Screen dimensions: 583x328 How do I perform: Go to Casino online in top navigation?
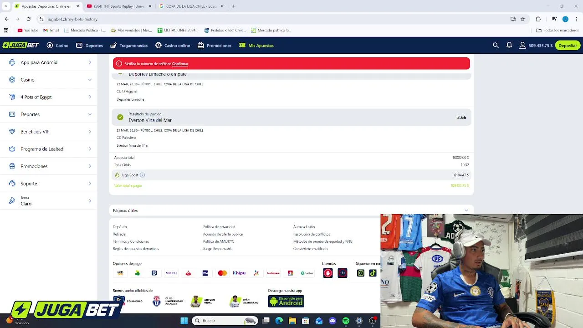[x=173, y=46]
